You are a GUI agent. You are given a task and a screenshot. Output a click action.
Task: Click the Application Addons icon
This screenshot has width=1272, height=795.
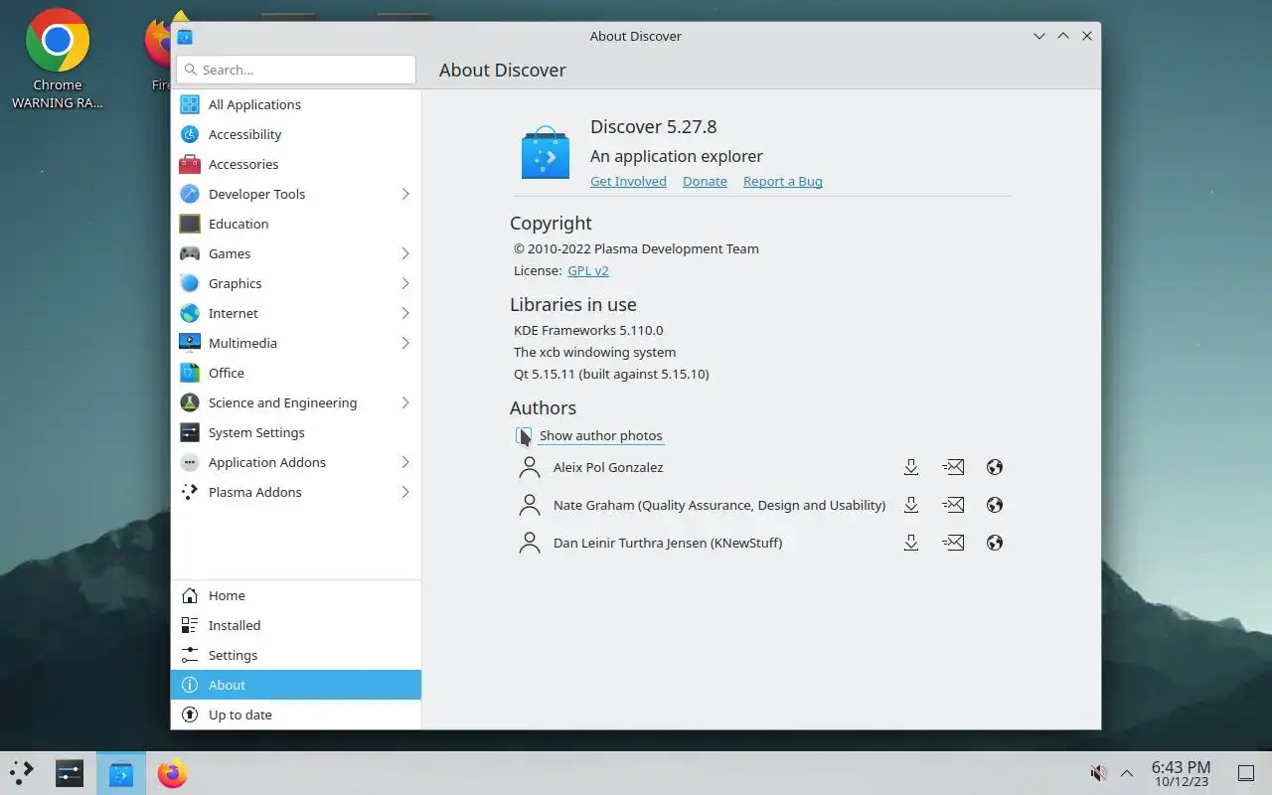point(190,462)
